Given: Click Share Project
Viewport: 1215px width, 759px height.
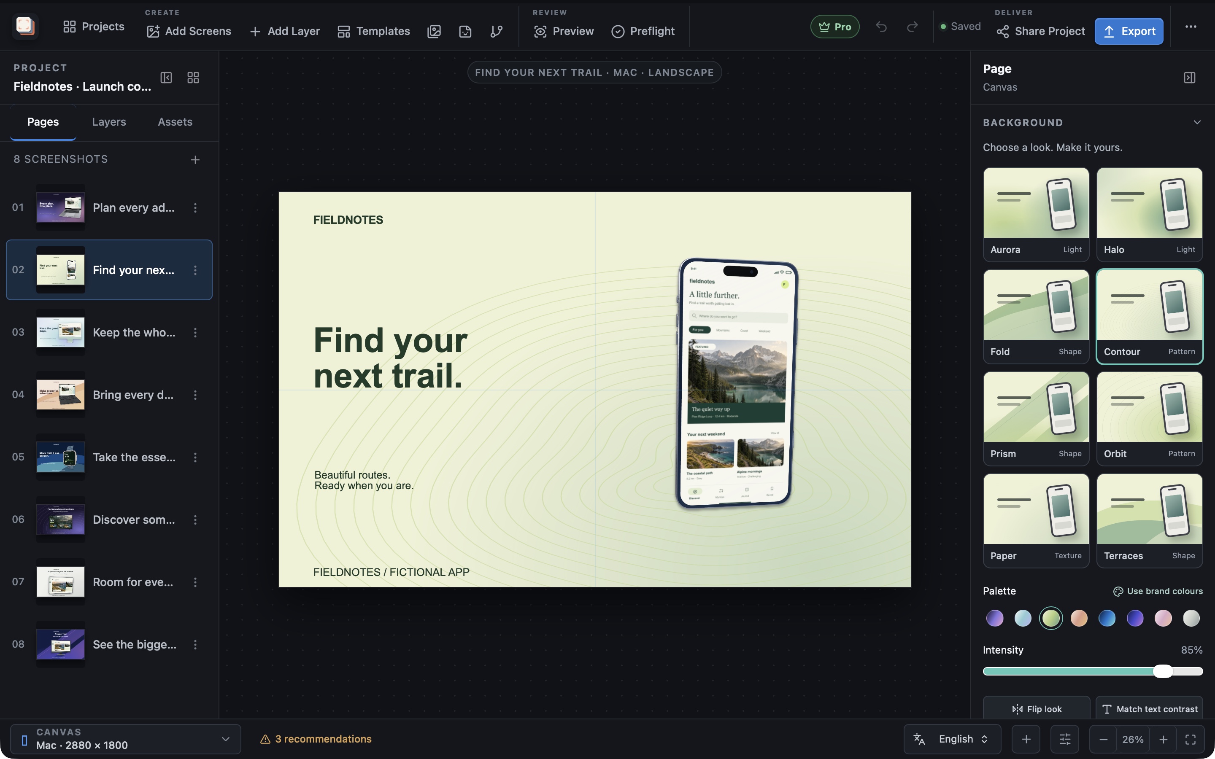Looking at the screenshot, I should click(1041, 31).
